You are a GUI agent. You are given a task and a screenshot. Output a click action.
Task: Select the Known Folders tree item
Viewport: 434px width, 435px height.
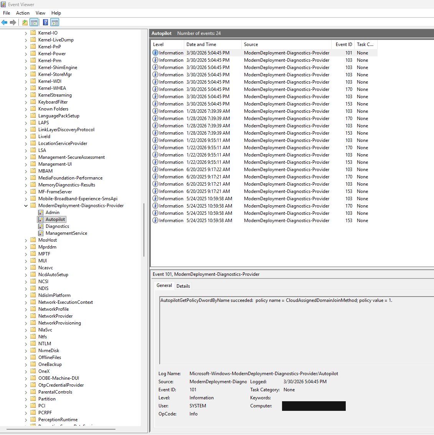click(x=53, y=109)
